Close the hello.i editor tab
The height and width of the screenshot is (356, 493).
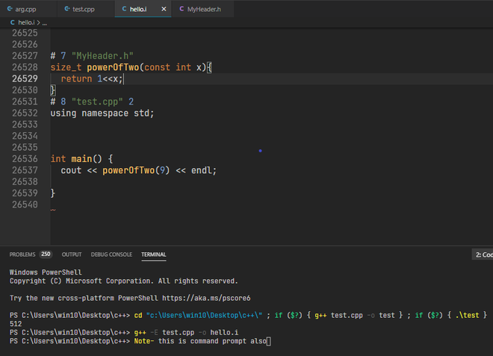(164, 10)
